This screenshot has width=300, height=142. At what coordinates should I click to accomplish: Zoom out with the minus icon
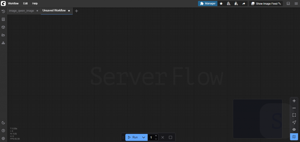coord(294,108)
